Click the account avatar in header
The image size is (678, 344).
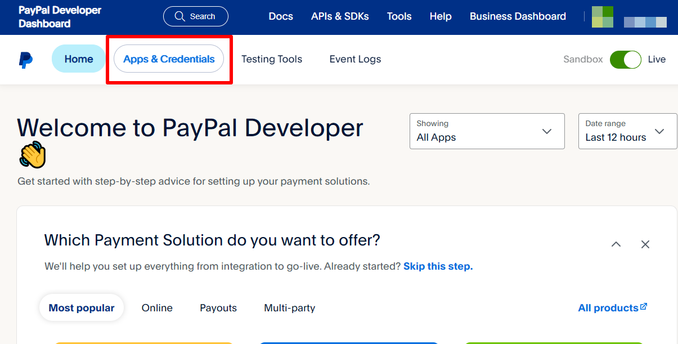(x=603, y=17)
